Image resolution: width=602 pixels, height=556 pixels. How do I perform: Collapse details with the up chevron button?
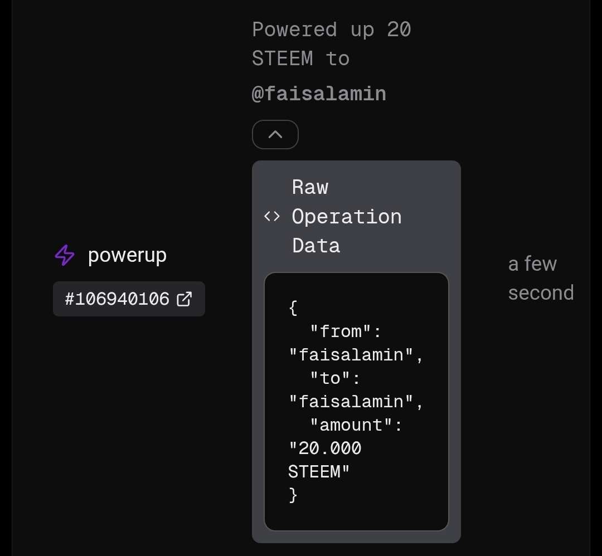click(275, 135)
